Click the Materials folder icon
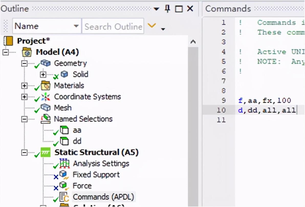The image size is (305, 207). (46, 85)
